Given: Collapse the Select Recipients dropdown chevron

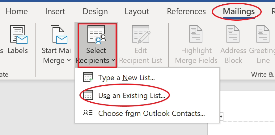Looking at the screenshot, I should coord(114,60).
